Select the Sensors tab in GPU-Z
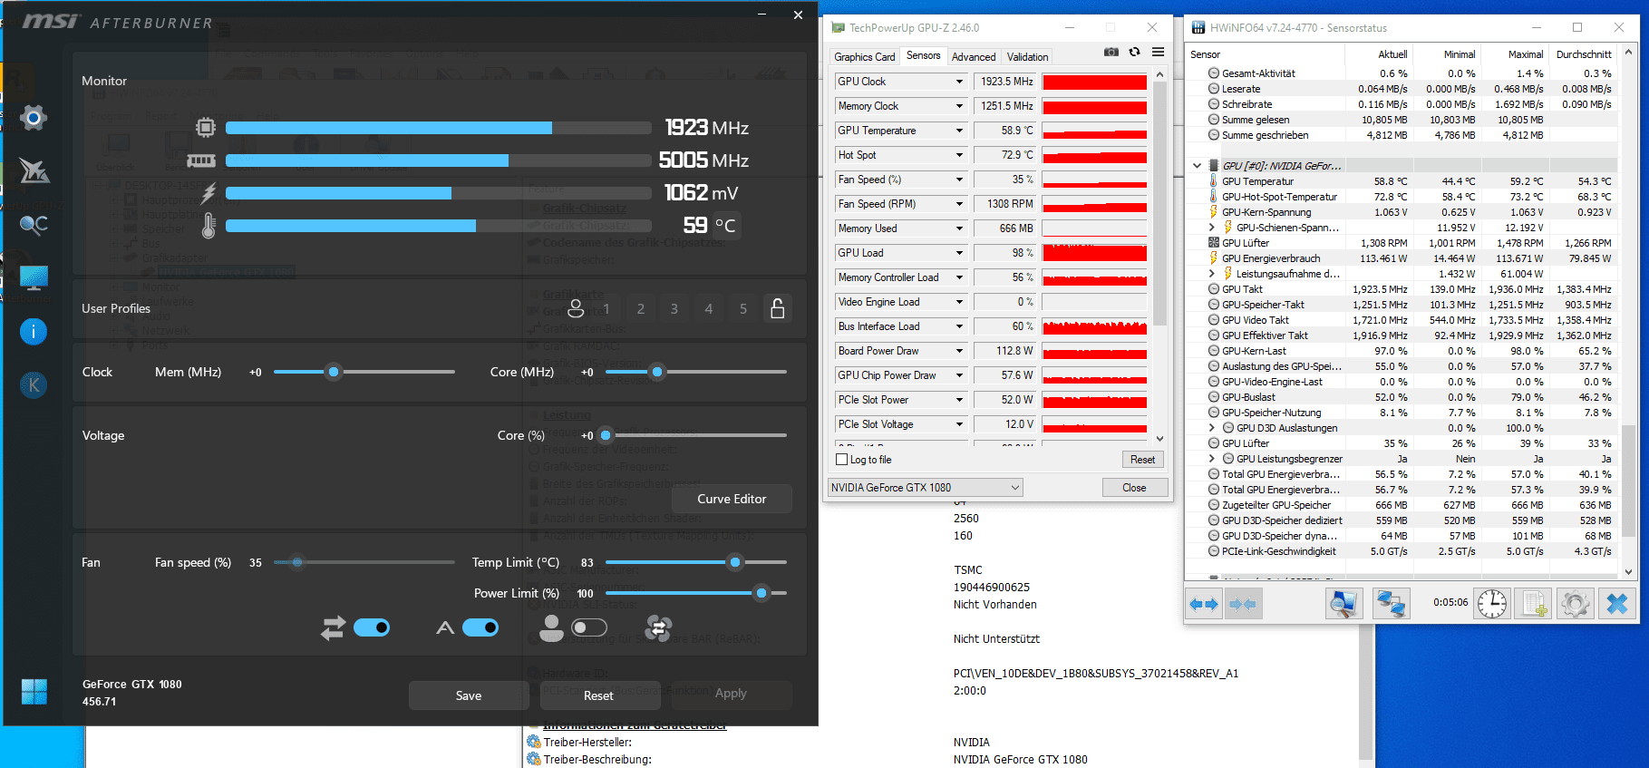Viewport: 1649px width, 768px height. coord(923,55)
